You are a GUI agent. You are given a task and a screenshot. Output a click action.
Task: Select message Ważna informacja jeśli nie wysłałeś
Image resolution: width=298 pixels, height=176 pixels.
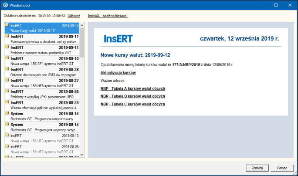click(42, 105)
